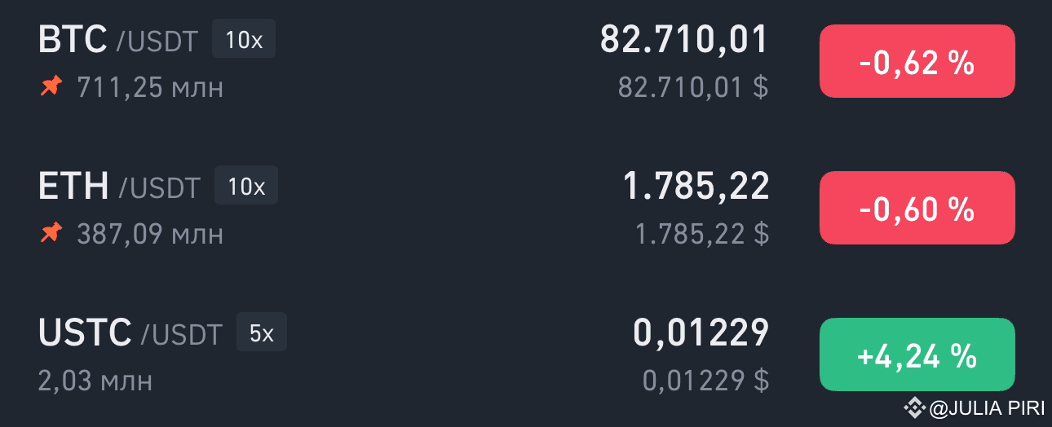This screenshot has width=1052, height=427.
Task: Select the 5x leverage badge for USTC
Action: [262, 332]
